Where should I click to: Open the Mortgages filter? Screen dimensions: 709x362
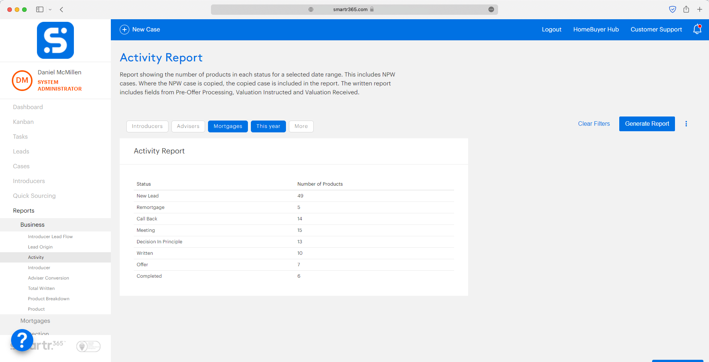tap(228, 126)
